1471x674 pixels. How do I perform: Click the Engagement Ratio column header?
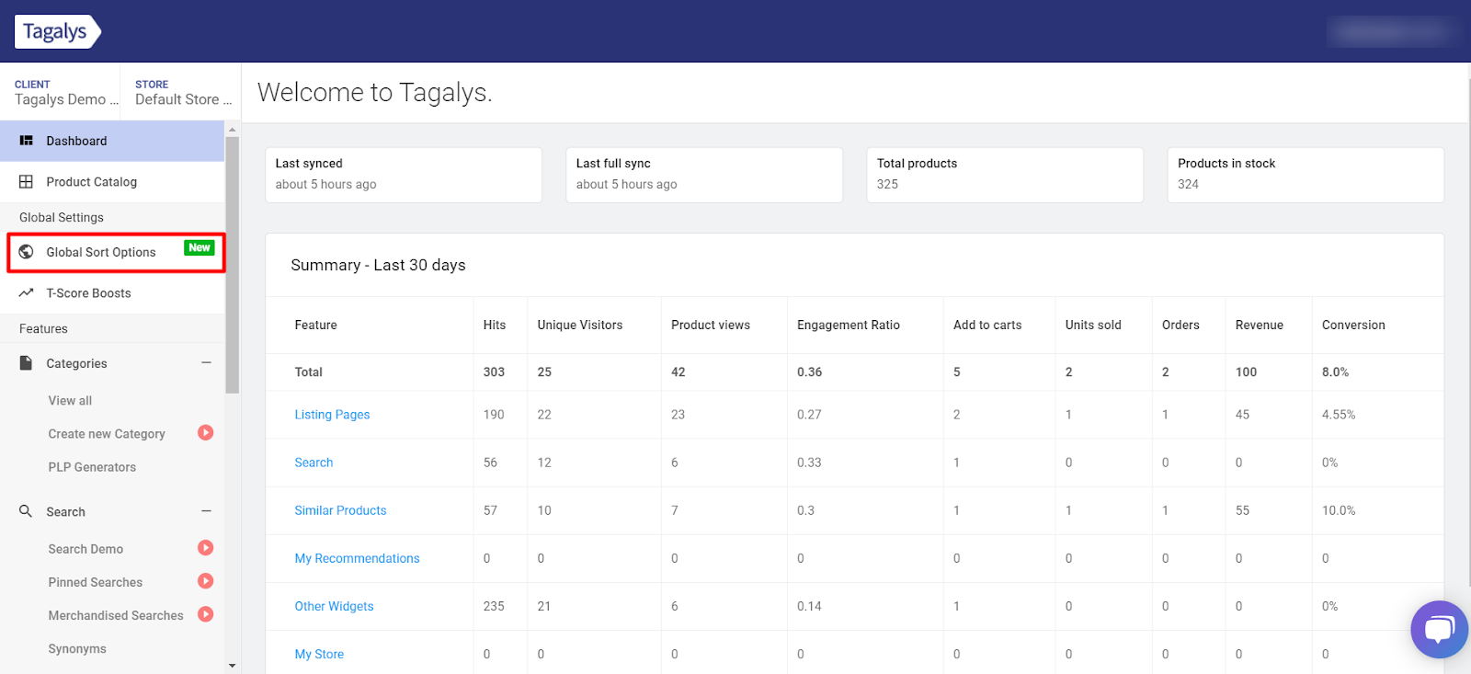click(x=849, y=325)
